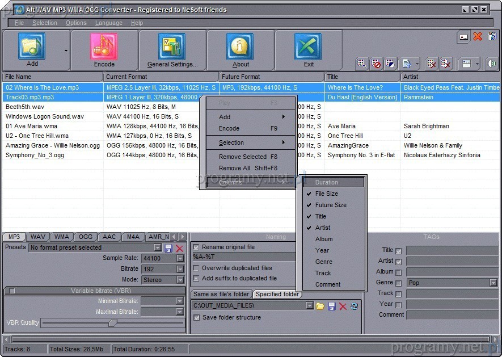Click the About info icon
Image resolution: width=502 pixels, height=357 pixels.
click(x=240, y=47)
